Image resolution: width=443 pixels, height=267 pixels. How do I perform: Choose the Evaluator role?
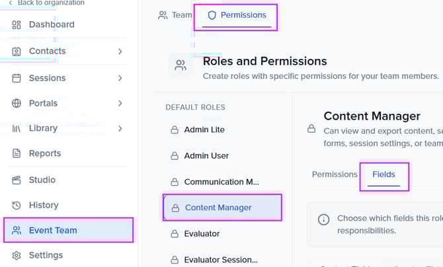202,233
